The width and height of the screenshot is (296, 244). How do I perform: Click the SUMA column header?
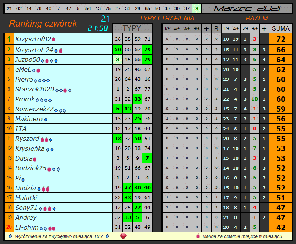click(x=280, y=28)
